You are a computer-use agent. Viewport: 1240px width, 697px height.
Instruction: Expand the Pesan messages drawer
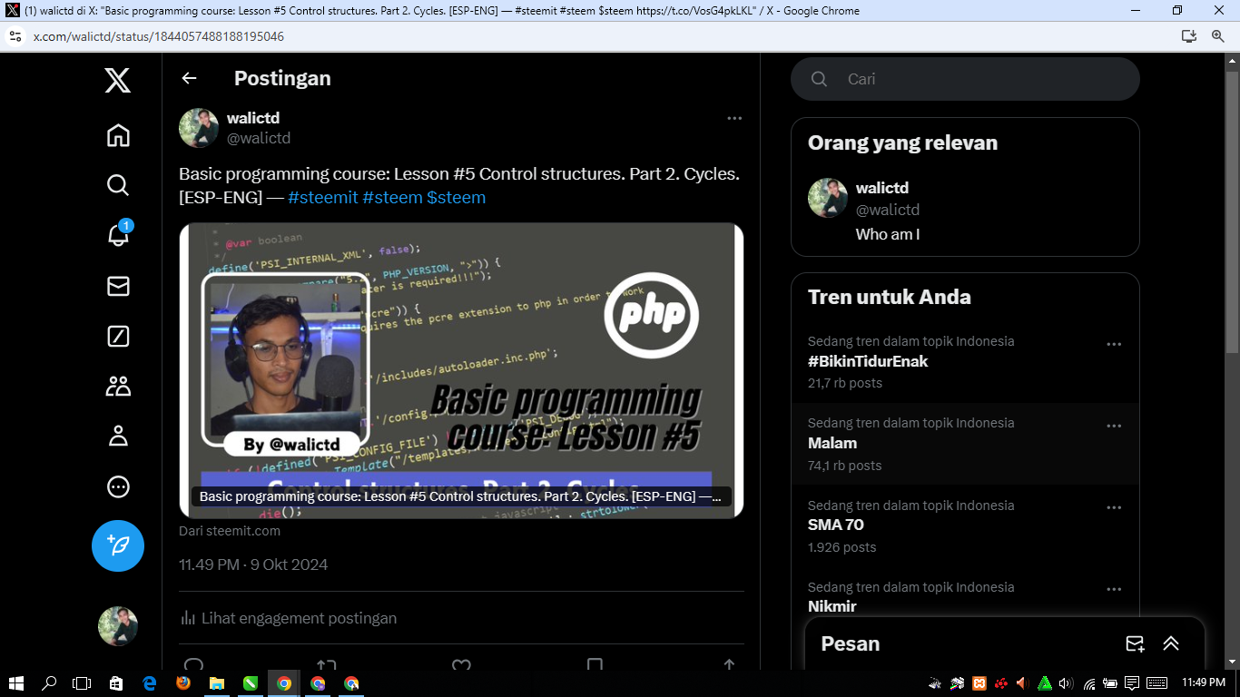pyautogui.click(x=1171, y=643)
